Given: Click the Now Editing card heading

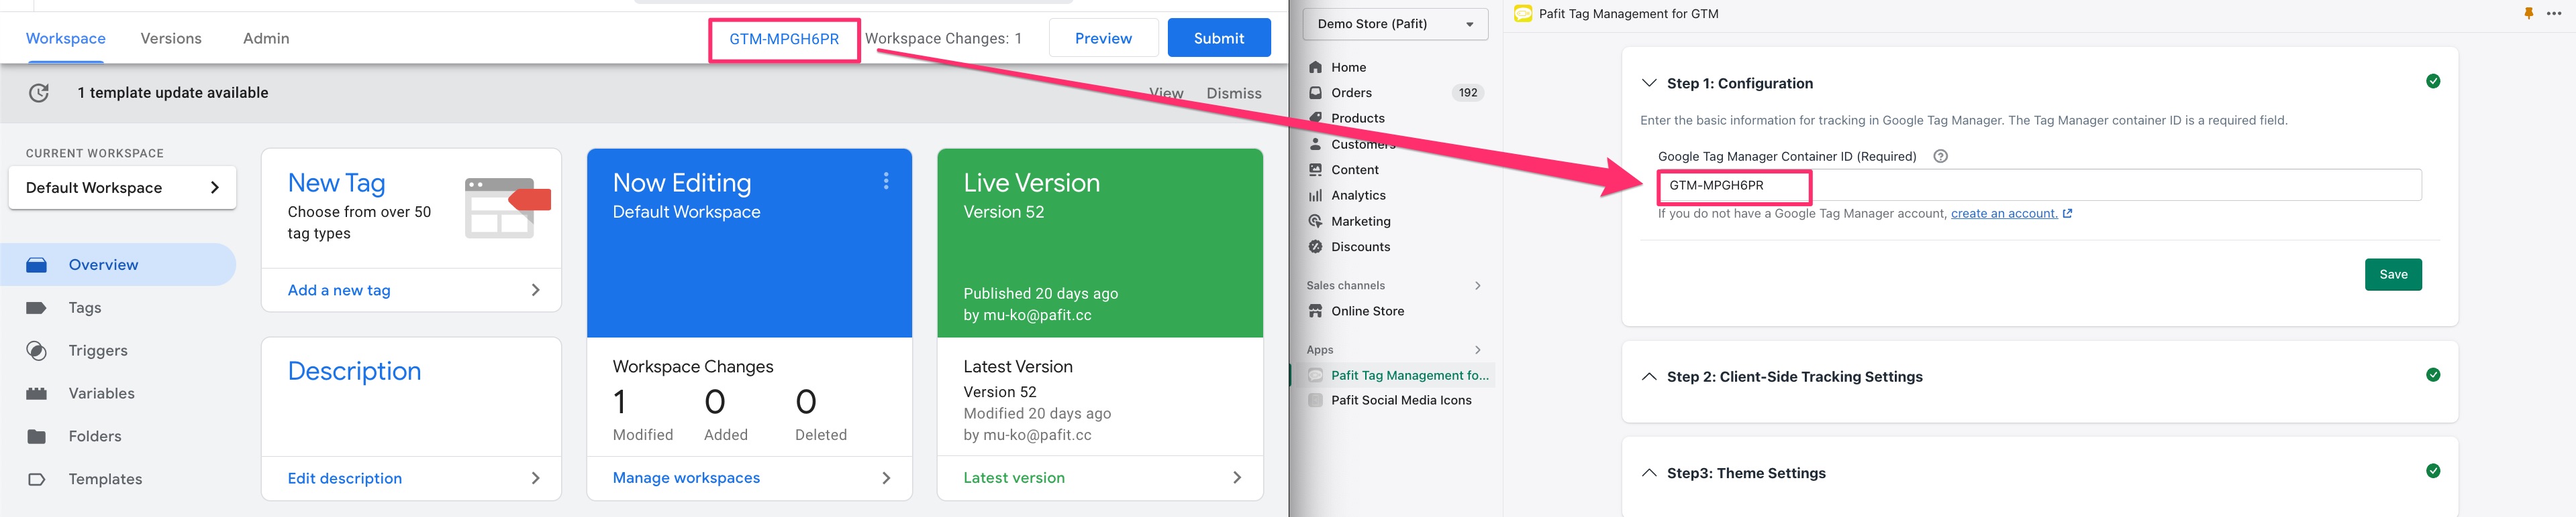Looking at the screenshot, I should 682,183.
